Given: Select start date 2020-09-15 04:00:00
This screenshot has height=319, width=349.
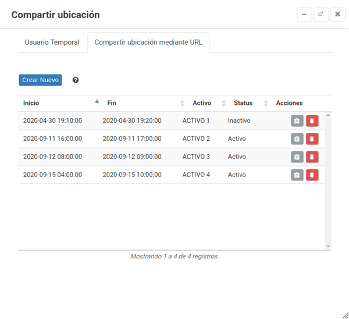Looking at the screenshot, I should [x=52, y=175].
